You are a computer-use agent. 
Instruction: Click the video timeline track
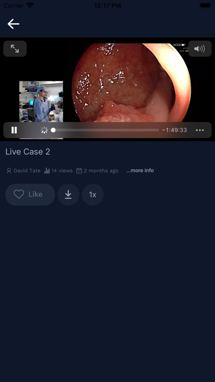(105, 130)
